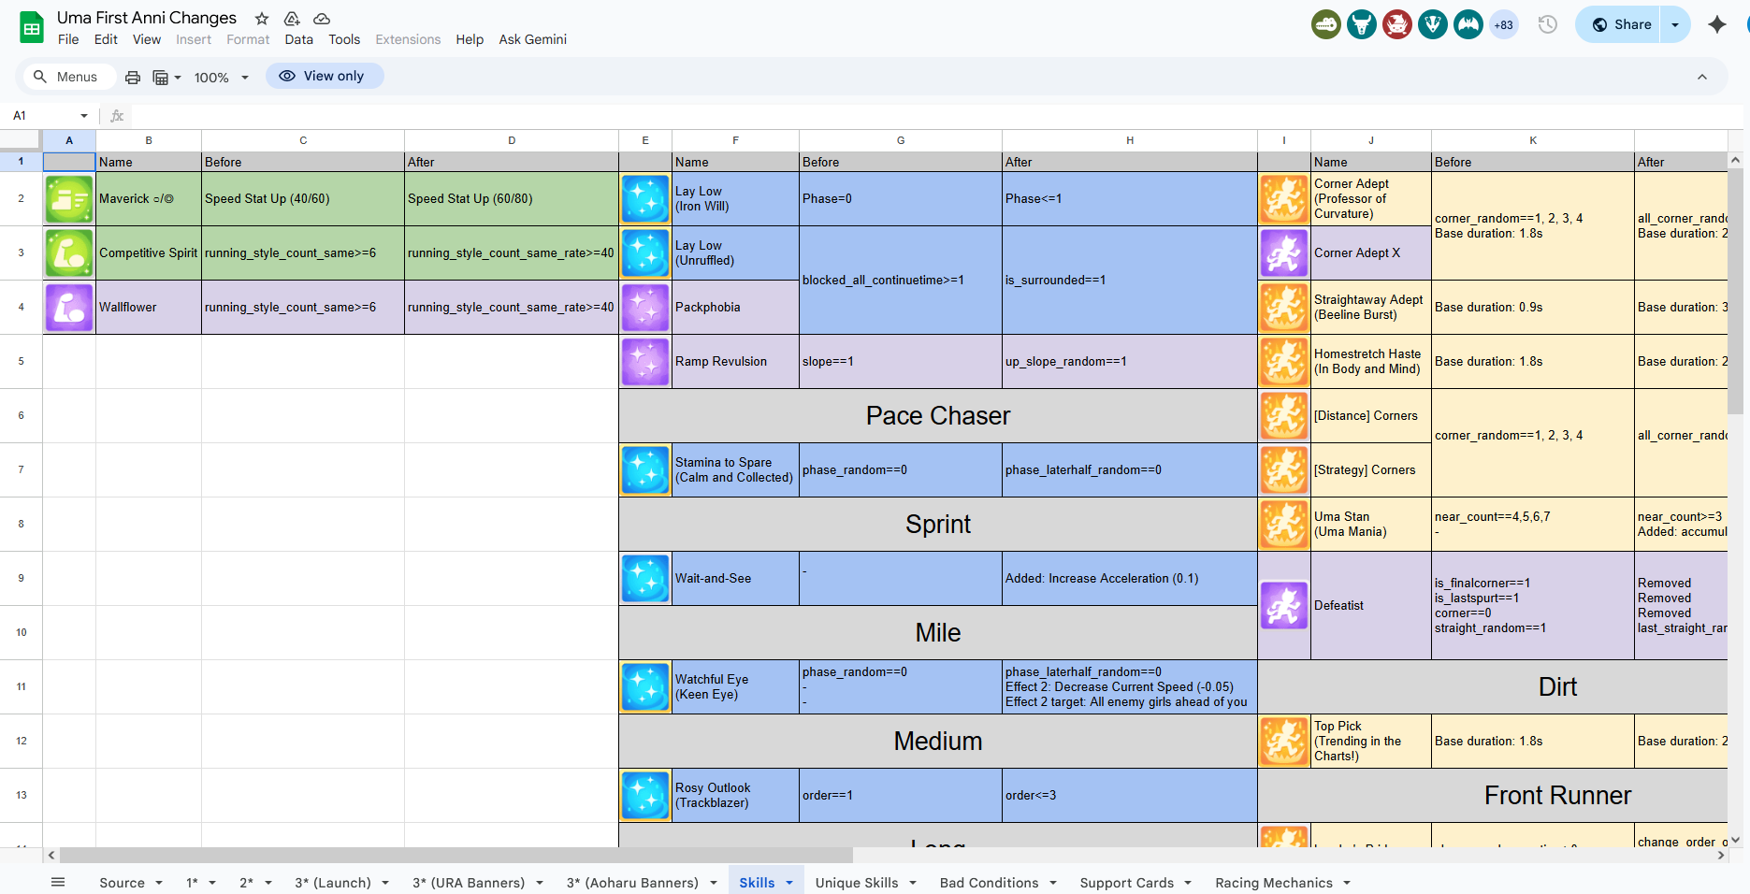This screenshot has height=894, width=1750.
Task: Click the print icon in the toolbar
Action: pos(133,77)
